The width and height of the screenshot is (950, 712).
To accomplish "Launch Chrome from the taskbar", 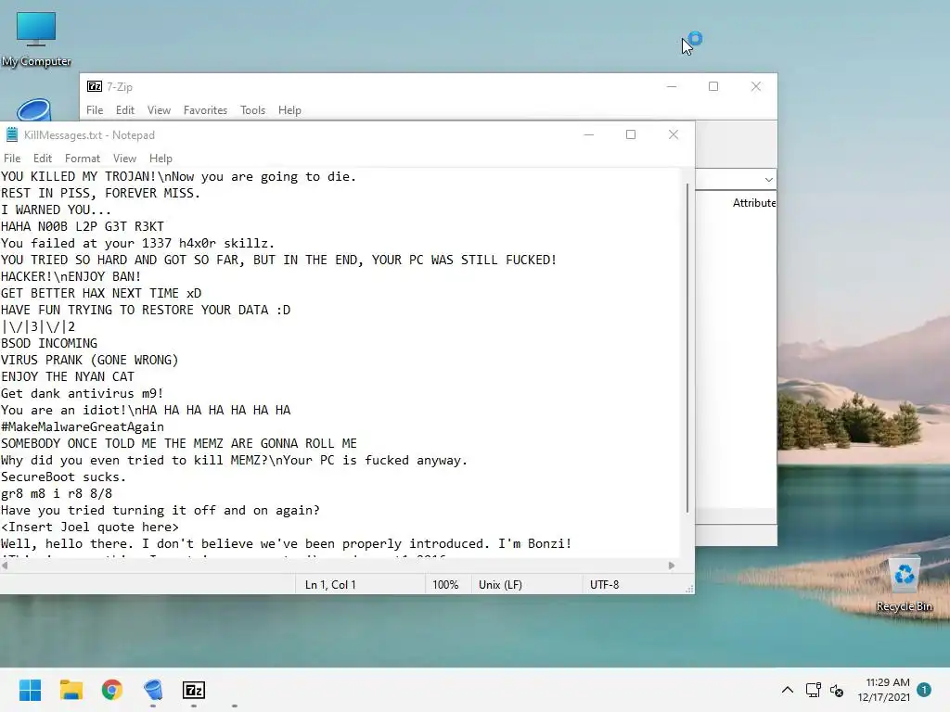I will click(112, 690).
